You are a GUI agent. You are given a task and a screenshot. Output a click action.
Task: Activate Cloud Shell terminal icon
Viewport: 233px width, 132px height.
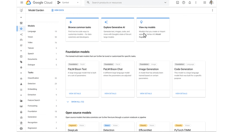click(177, 2)
